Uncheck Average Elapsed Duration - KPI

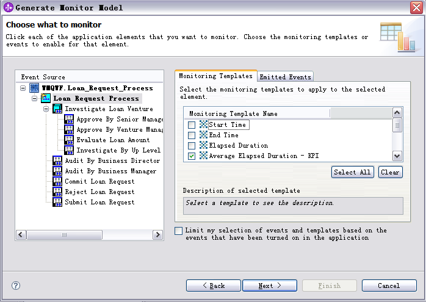pyautogui.click(x=192, y=156)
